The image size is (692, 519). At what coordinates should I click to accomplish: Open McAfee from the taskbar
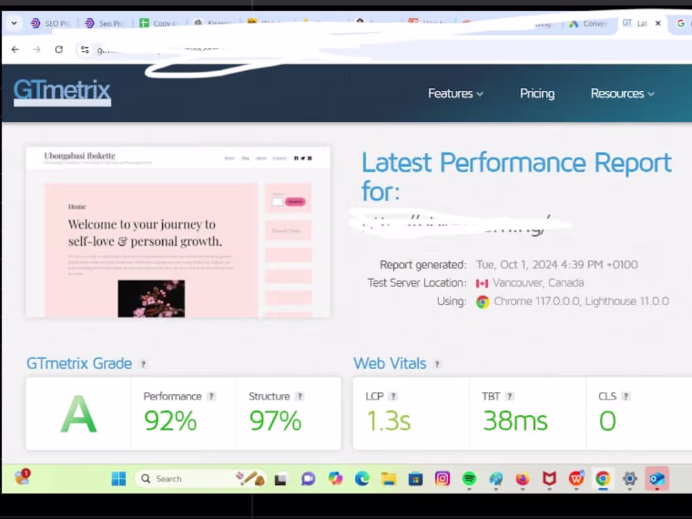tap(549, 479)
